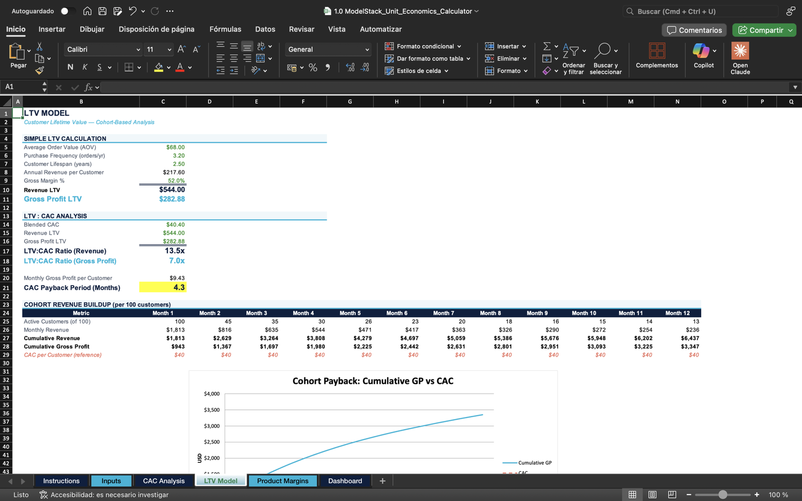Click the Buscar search field
This screenshot has height=501, width=802.
tap(702, 11)
